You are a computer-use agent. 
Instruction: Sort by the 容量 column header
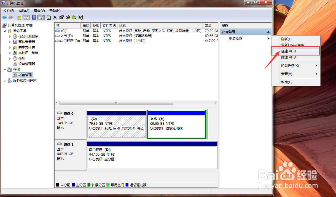211,25
